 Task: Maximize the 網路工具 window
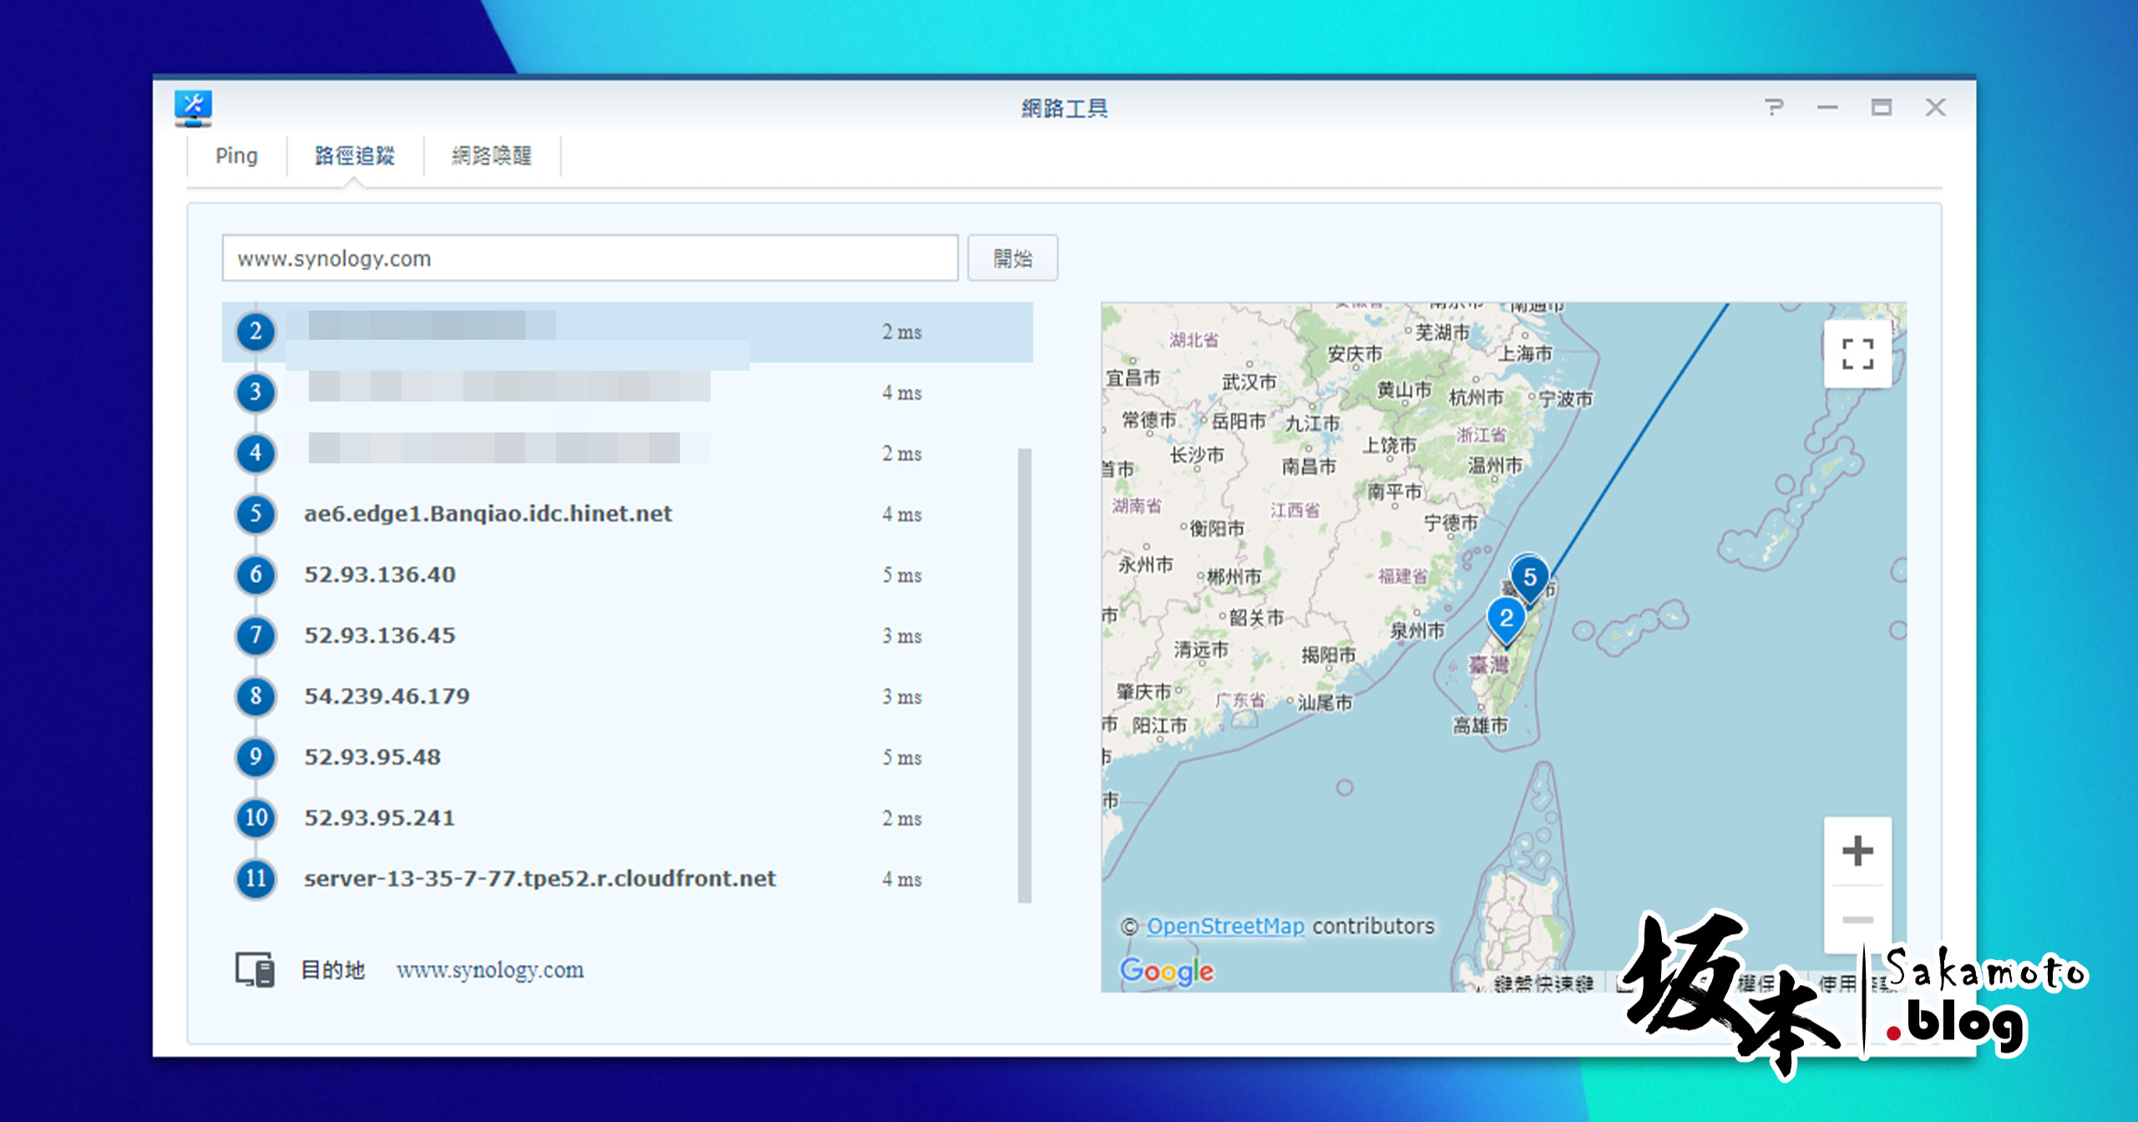1881,108
